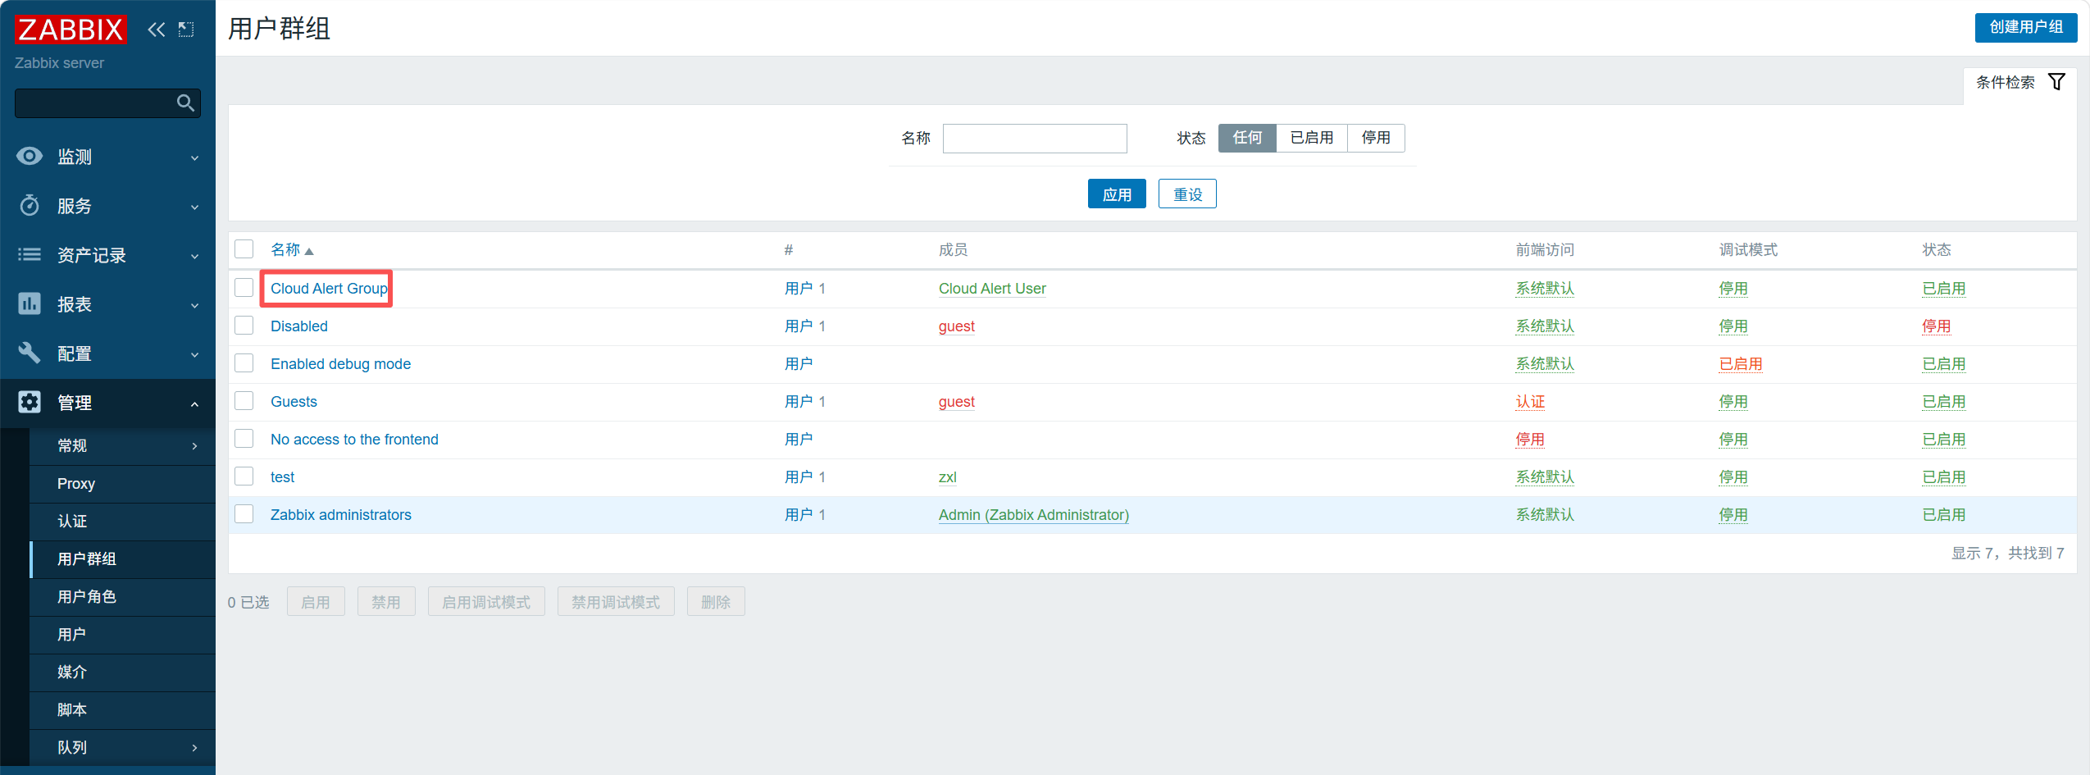Image resolution: width=2090 pixels, height=775 pixels.
Task: Toggle the 停用 status in Disabled row
Action: (x=1936, y=326)
